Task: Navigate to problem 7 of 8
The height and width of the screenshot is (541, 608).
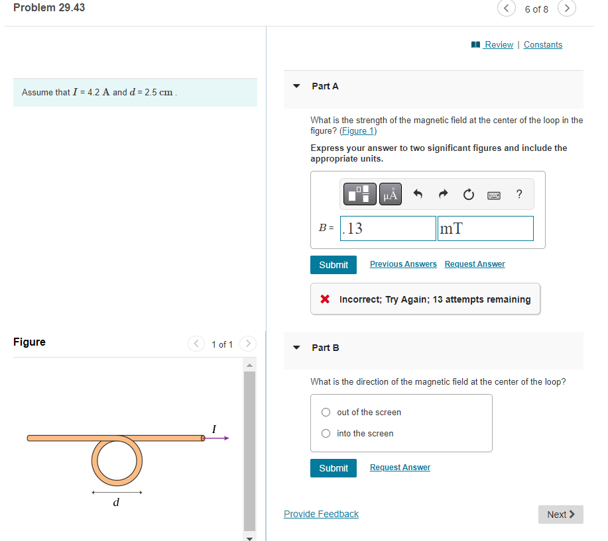Action: tap(567, 9)
